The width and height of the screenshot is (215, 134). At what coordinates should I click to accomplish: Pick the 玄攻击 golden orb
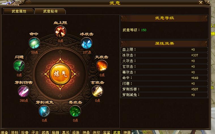97,91
